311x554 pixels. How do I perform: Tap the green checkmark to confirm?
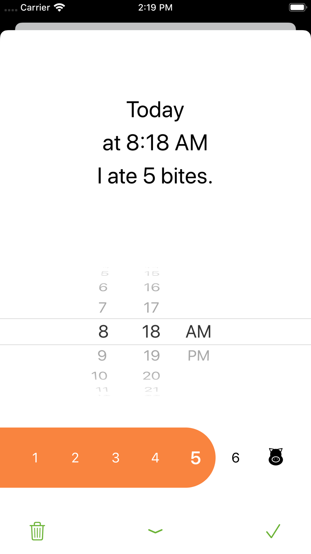pyautogui.click(x=273, y=531)
